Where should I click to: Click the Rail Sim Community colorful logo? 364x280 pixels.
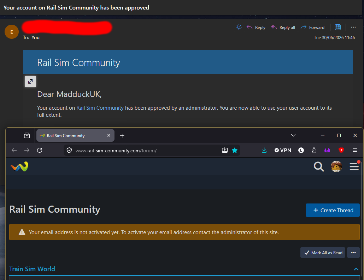tap(19, 166)
